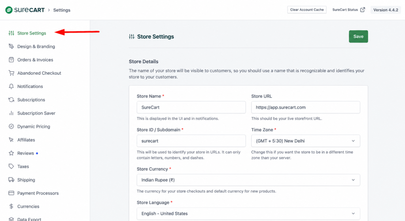
Task: Click the Store Details heading text
Action: [x=144, y=62]
